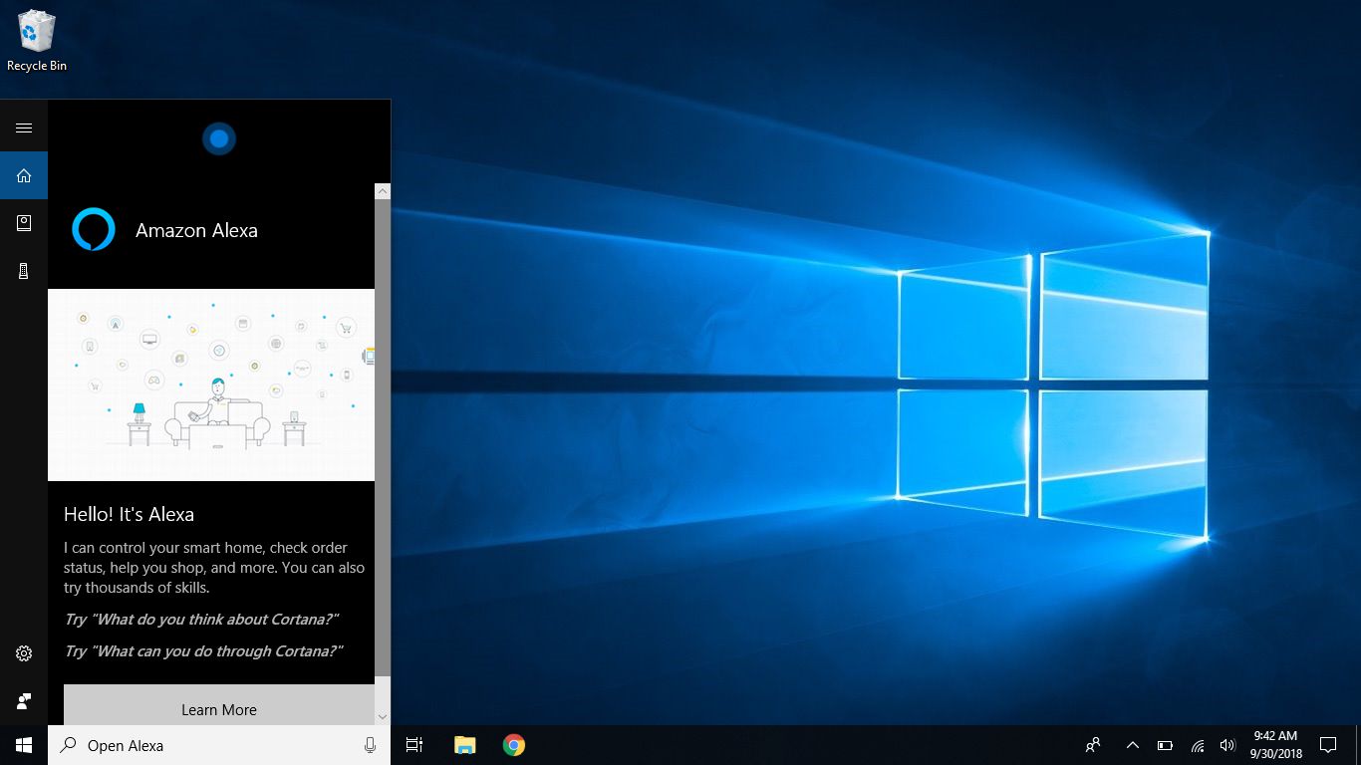Click the Amazon Alexa logo

(94, 229)
